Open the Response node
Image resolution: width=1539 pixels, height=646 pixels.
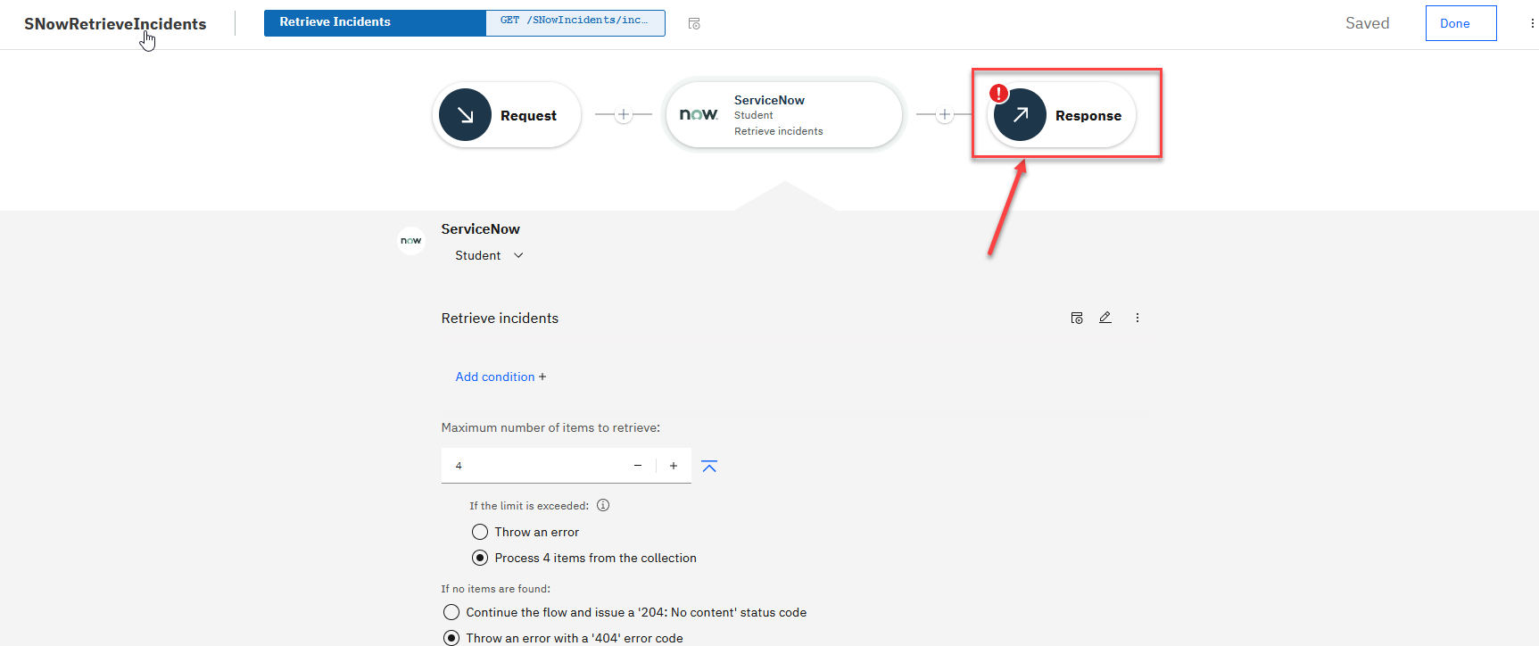click(1061, 115)
